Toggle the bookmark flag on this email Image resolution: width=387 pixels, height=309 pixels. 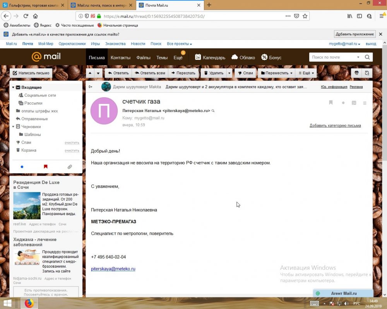(x=331, y=102)
